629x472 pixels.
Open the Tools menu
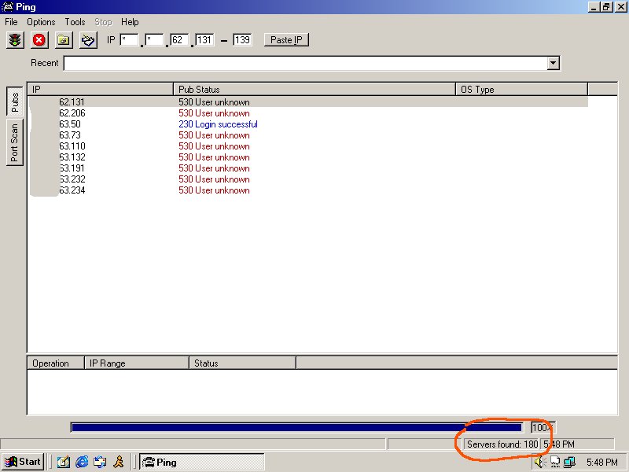75,22
